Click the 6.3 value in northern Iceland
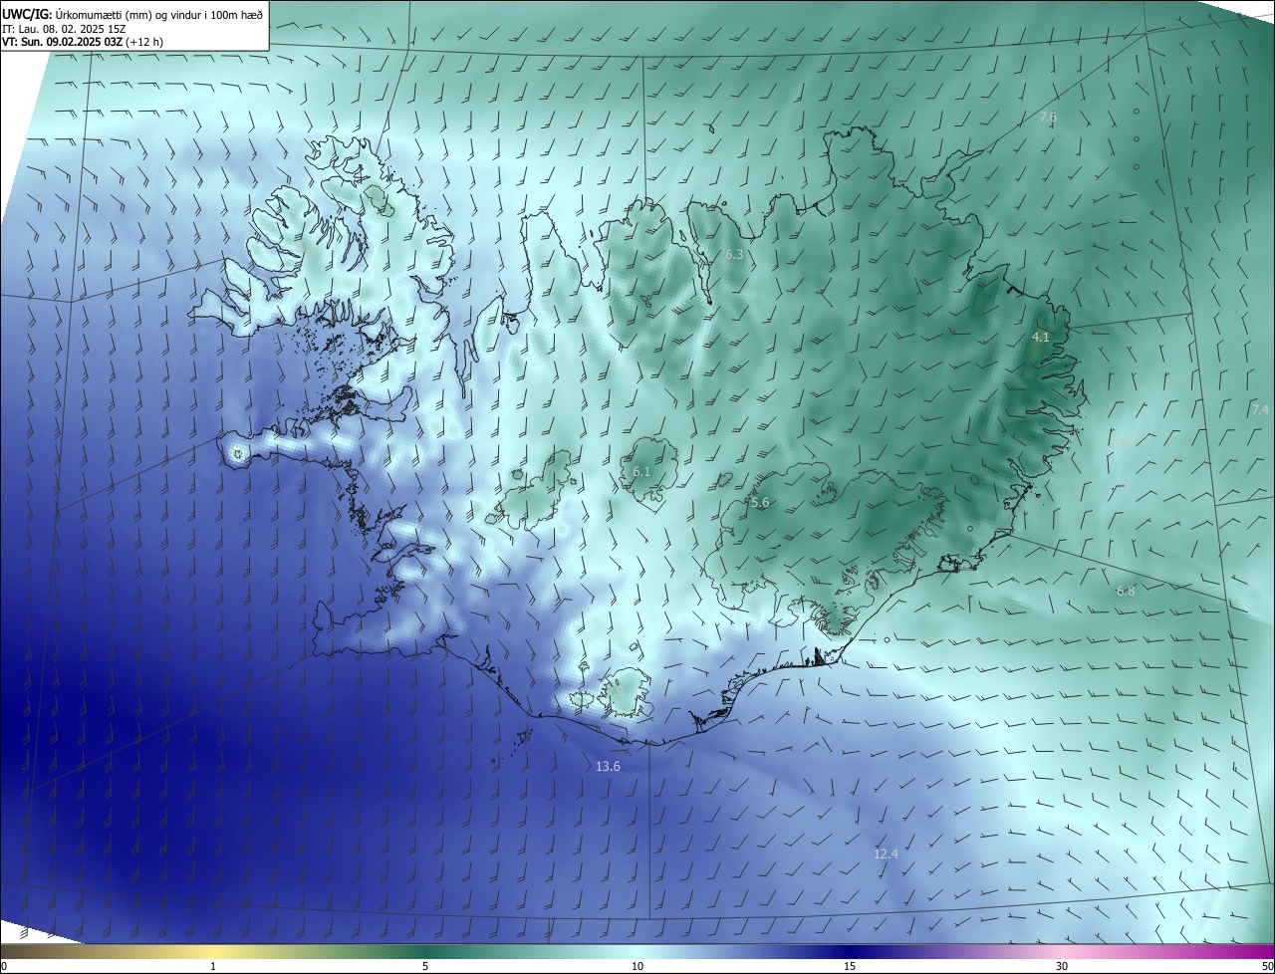Image resolution: width=1275 pixels, height=974 pixels. pyautogui.click(x=734, y=255)
